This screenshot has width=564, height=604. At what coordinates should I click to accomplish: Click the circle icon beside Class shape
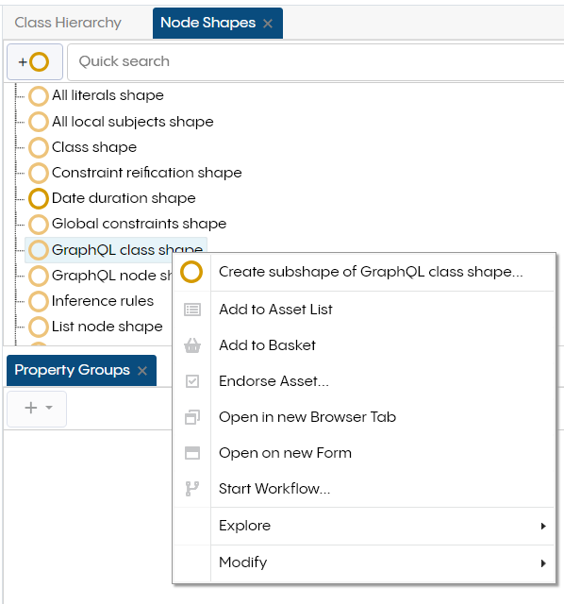coord(39,147)
